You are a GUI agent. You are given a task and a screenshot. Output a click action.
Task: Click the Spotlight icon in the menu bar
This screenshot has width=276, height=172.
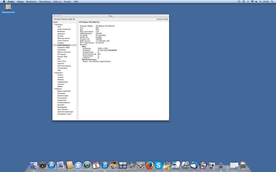tap(272, 1)
